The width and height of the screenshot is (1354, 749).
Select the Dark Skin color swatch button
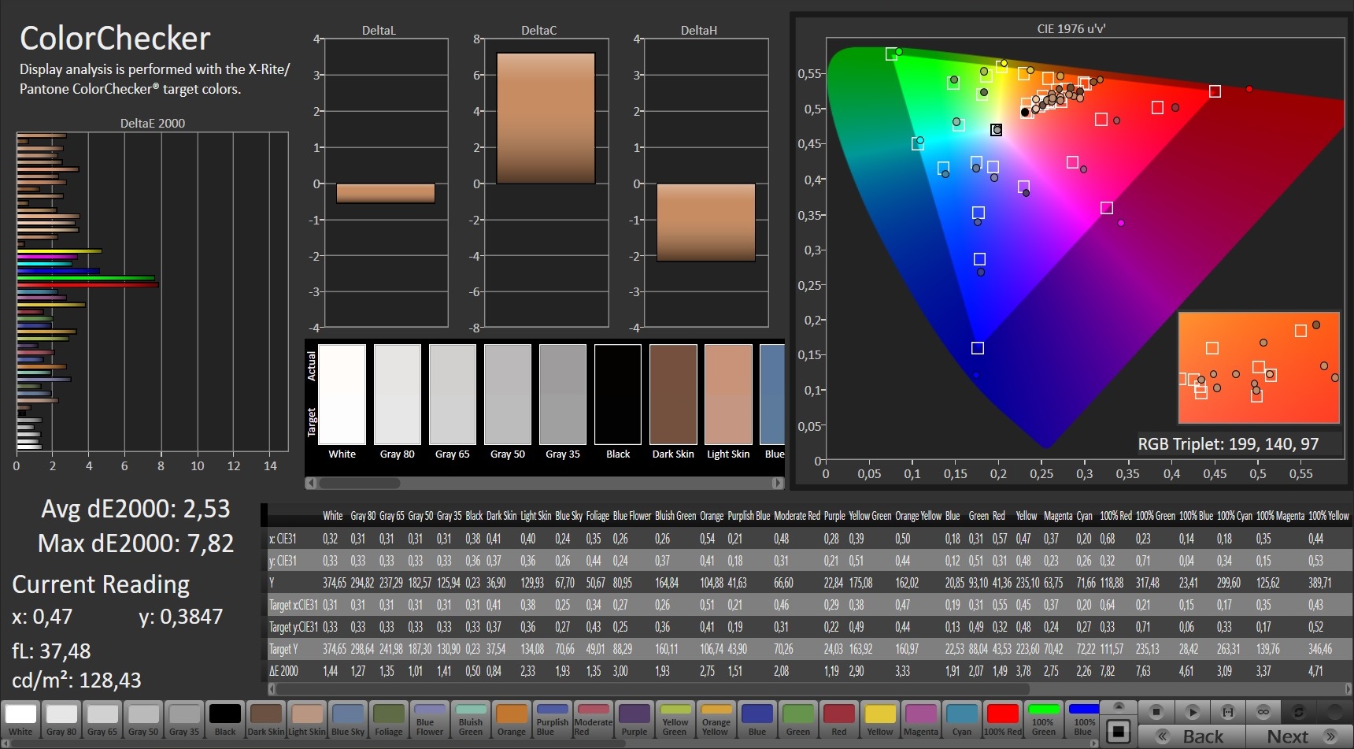coord(265,720)
